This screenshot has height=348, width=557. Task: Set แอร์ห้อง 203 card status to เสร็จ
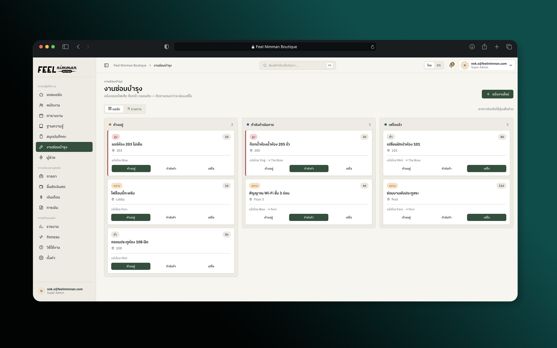tap(211, 168)
